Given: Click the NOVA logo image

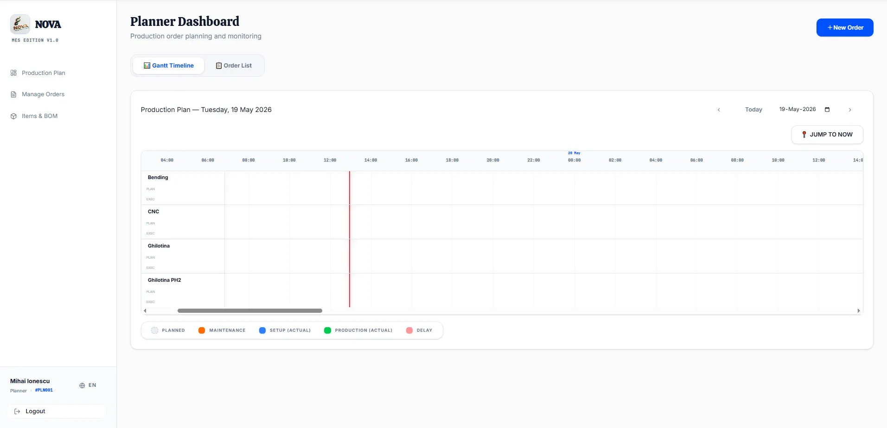Looking at the screenshot, I should 20,24.
